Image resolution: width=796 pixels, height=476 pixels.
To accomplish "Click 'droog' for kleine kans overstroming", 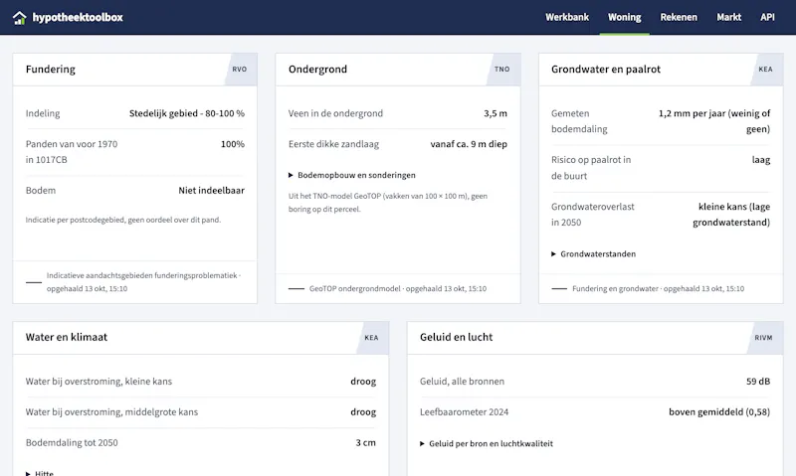I will click(x=363, y=382).
